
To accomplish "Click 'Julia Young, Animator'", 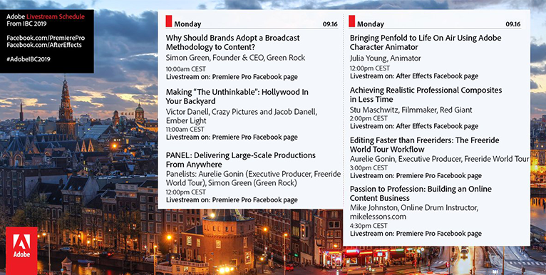I will coord(385,58).
